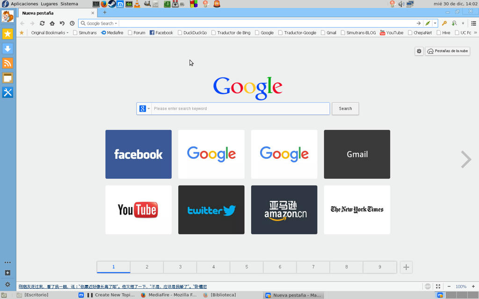Expand the toolbar extra options arrow

tap(463, 23)
